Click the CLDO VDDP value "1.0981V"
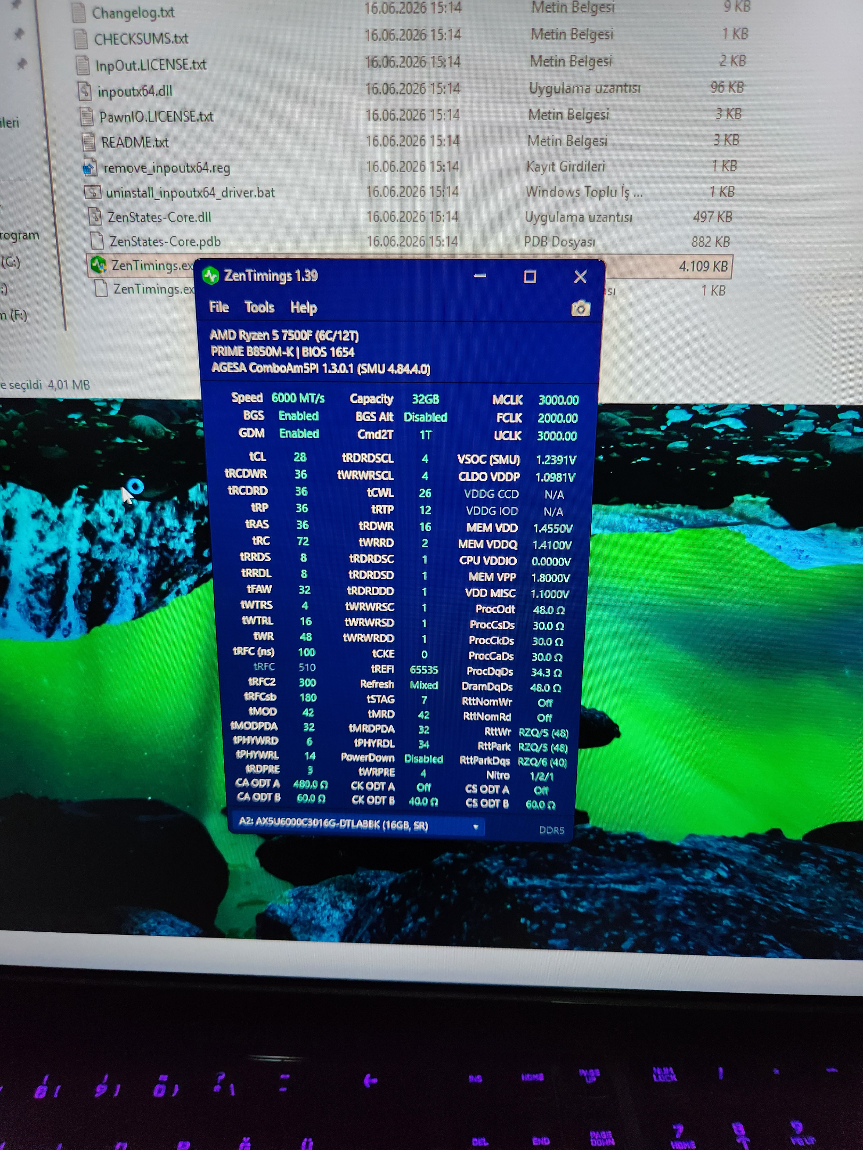Viewport: 863px width, 1150px height. click(555, 477)
